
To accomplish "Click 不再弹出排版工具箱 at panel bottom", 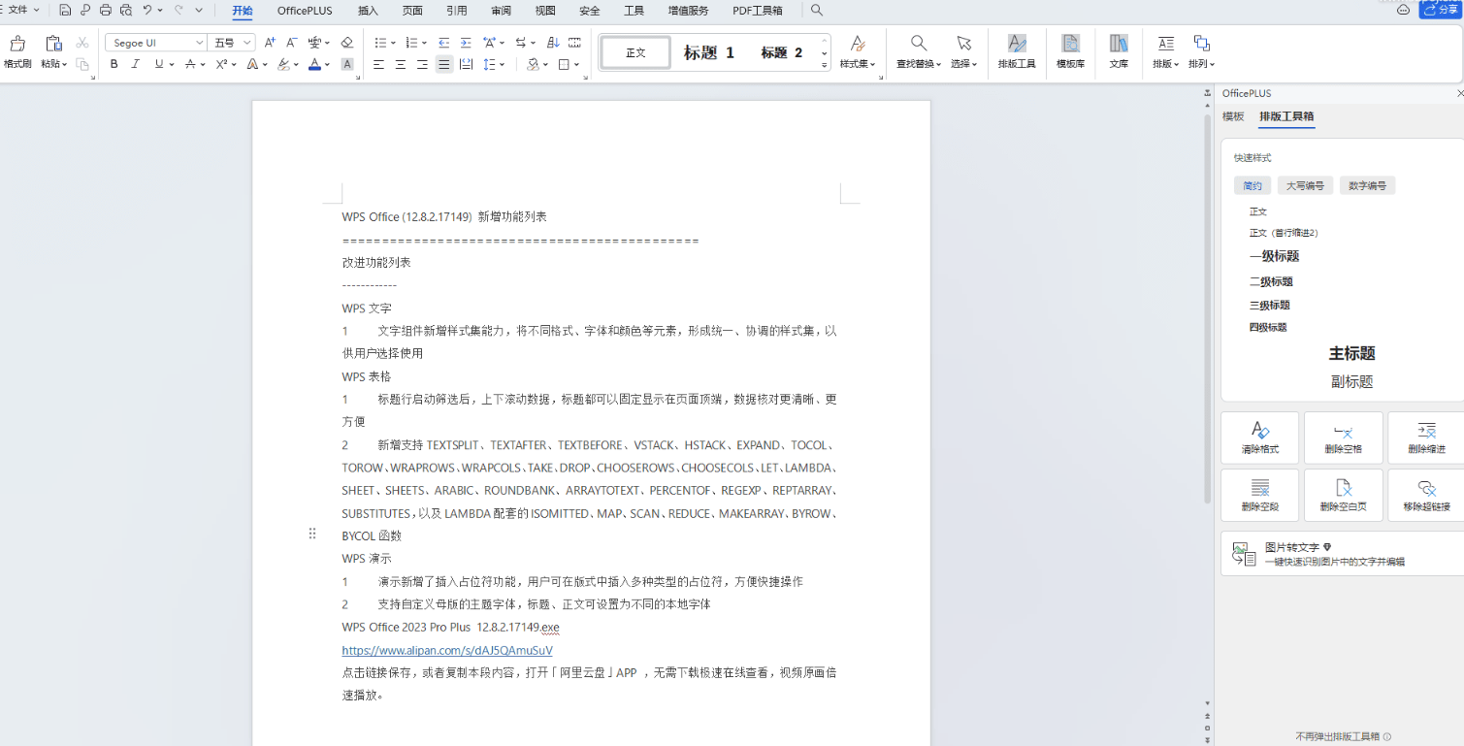I will [1337, 736].
